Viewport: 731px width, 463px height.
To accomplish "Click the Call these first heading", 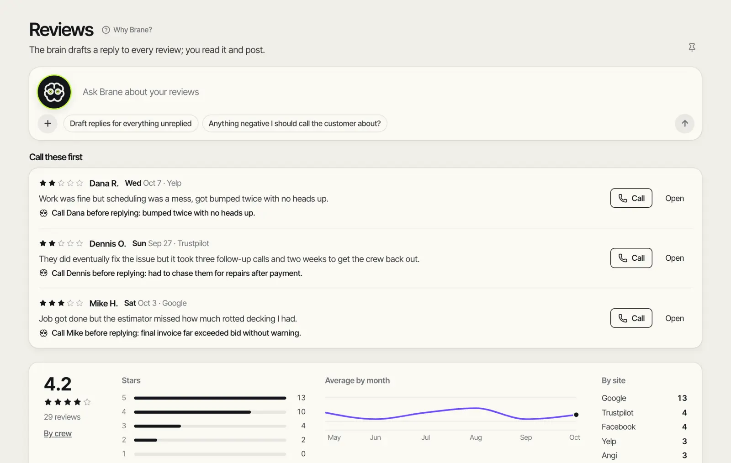I will pyautogui.click(x=56, y=157).
